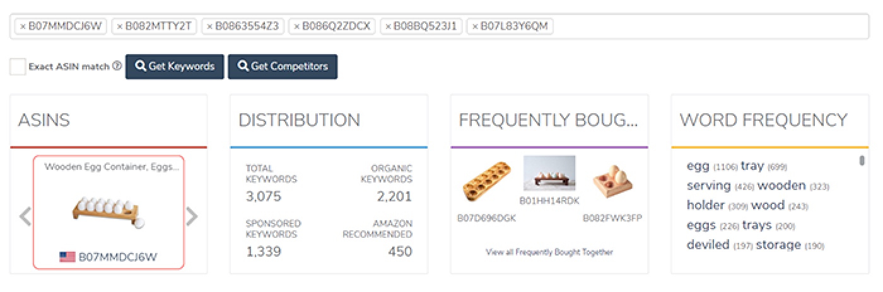Click the Get Keywords button
This screenshot has width=883, height=292.
(x=175, y=67)
